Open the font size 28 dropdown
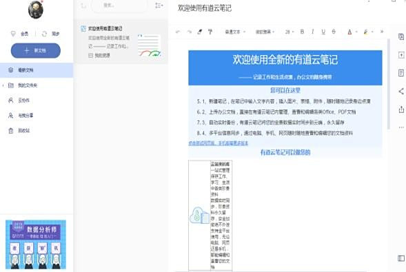The image size is (406, 272). [290, 32]
